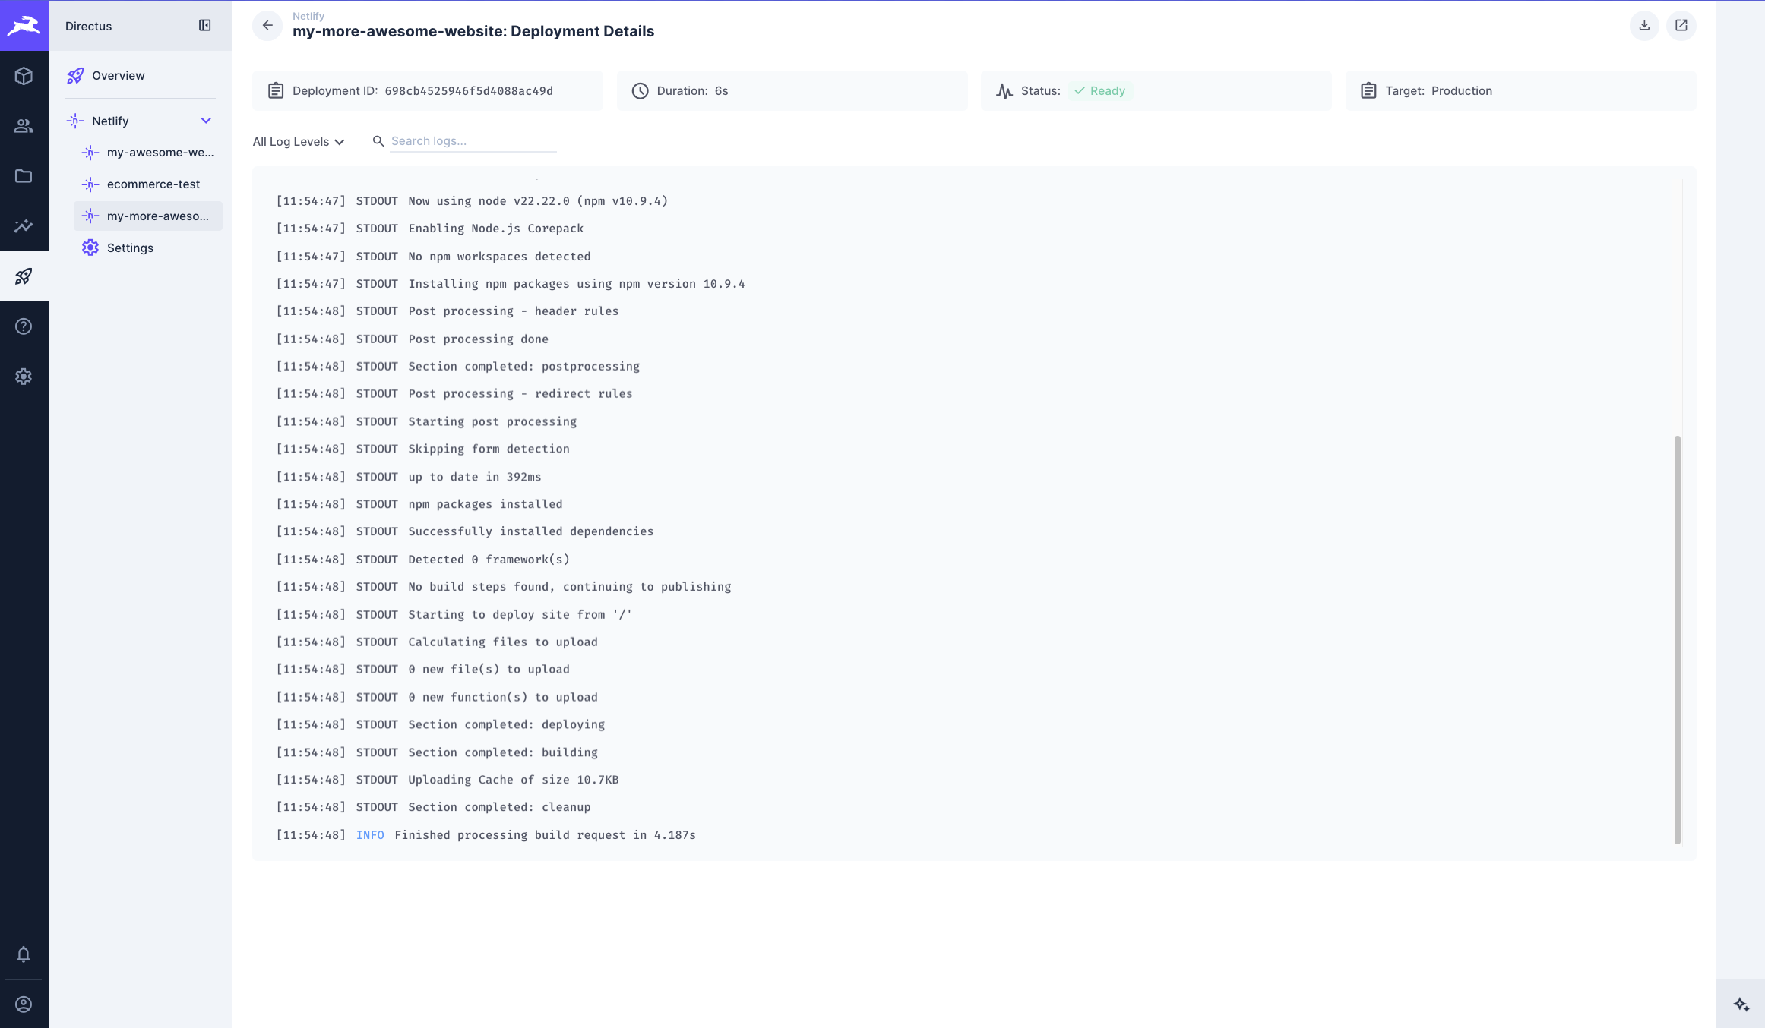Open deployment in external tab
This screenshot has height=1028, width=1765.
(x=1681, y=25)
